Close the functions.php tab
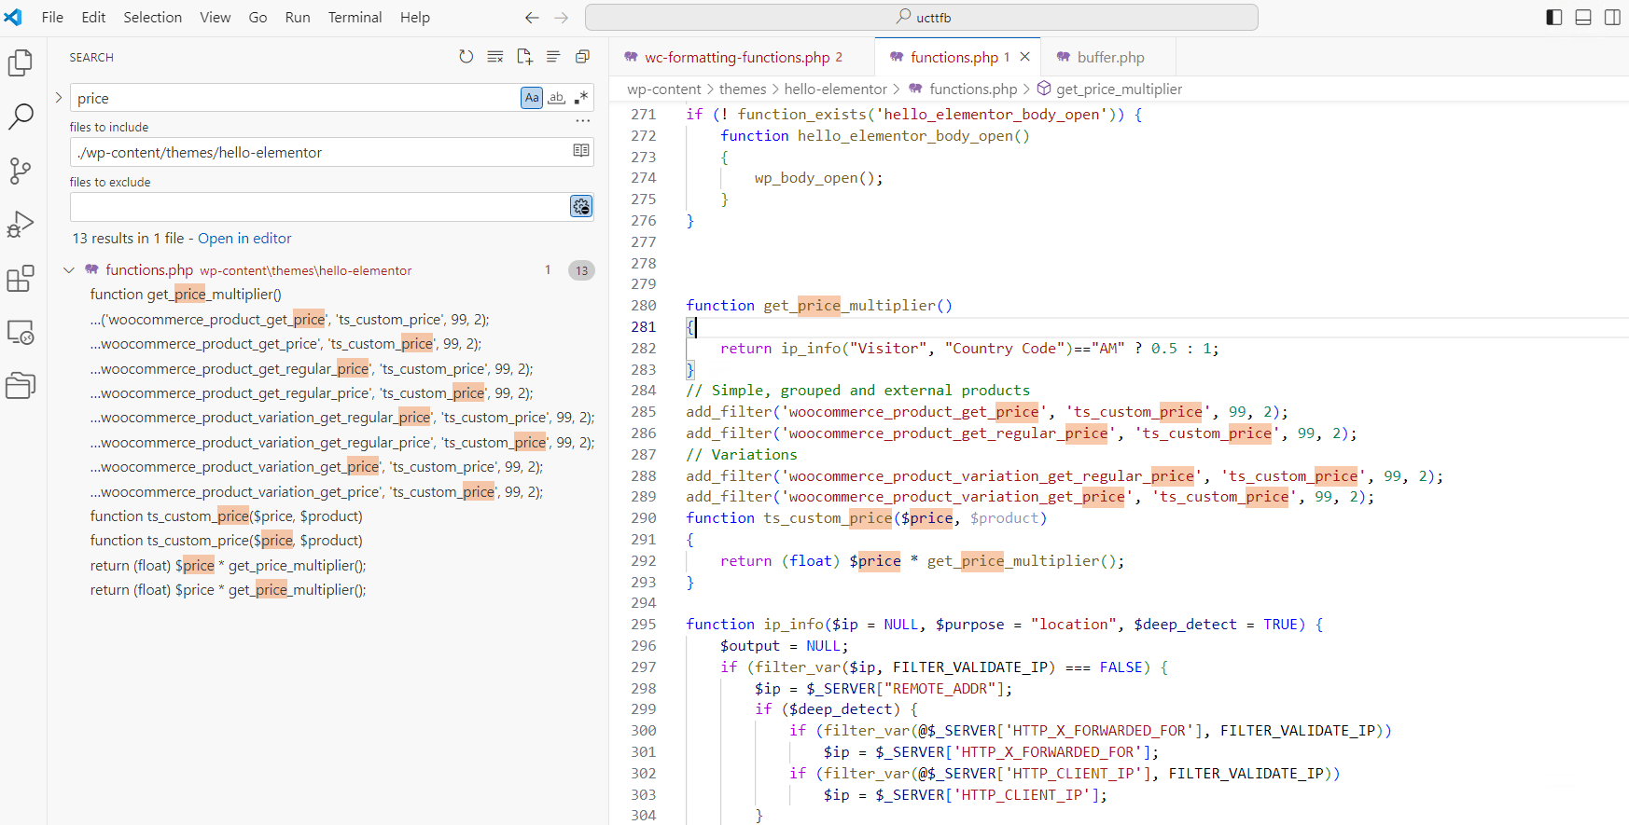Screen dimensions: 1629x825 click(x=1025, y=57)
